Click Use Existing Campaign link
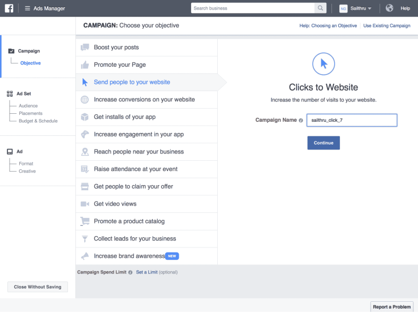The height and width of the screenshot is (312, 418). point(386,26)
